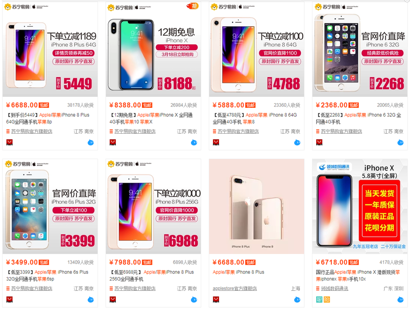Viewport: 410px width, 309px height.
Task: Click the green 服 service icon under iPhone X 港版
Action: tap(319, 300)
